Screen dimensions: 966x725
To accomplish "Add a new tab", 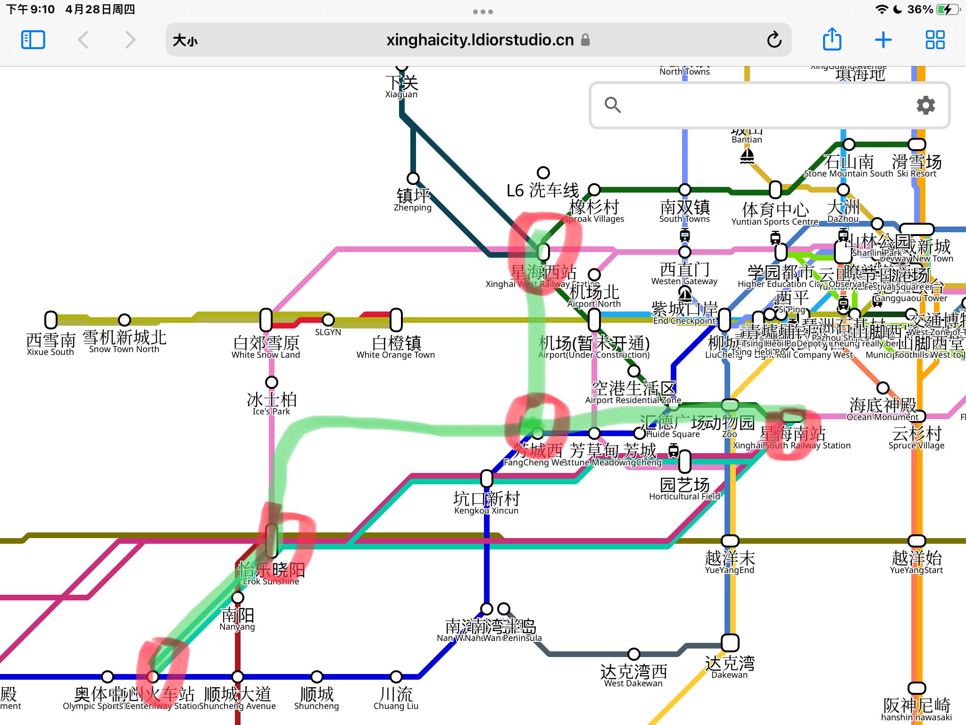I will (x=883, y=40).
